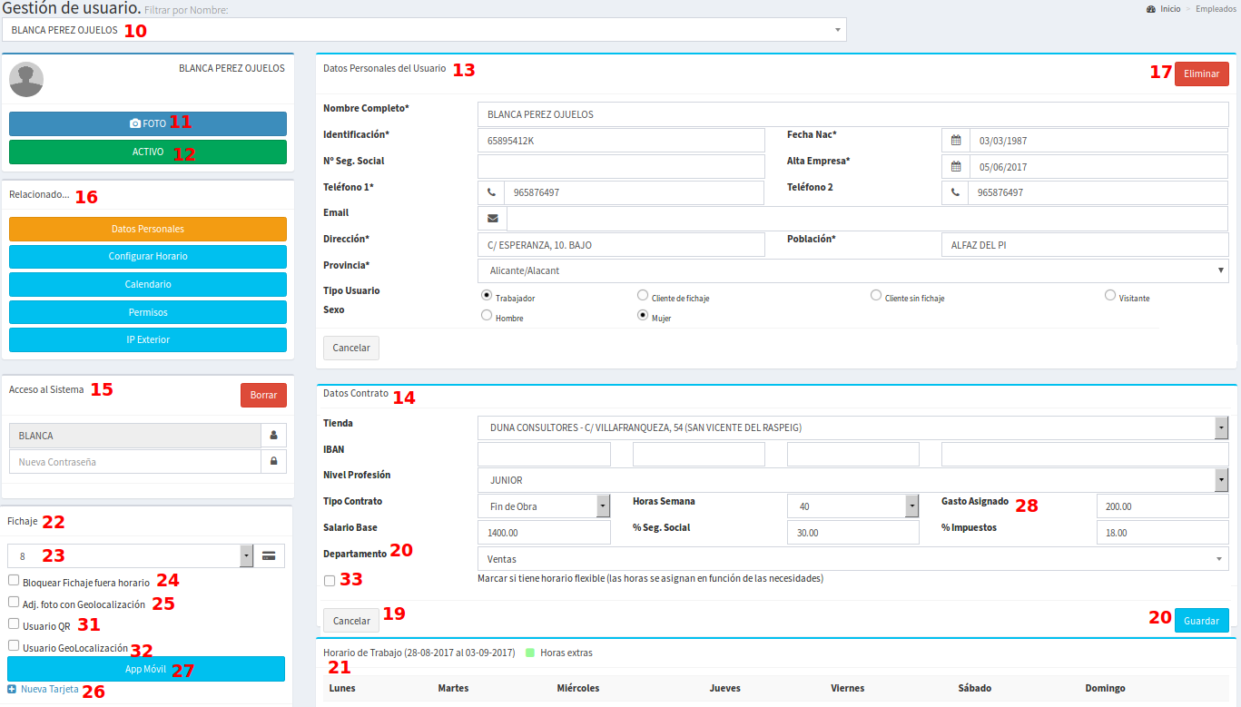
Task: Click the Identificación field
Action: [x=622, y=141]
